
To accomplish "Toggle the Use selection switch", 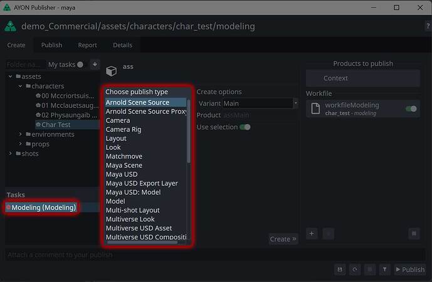I will tap(245, 127).
